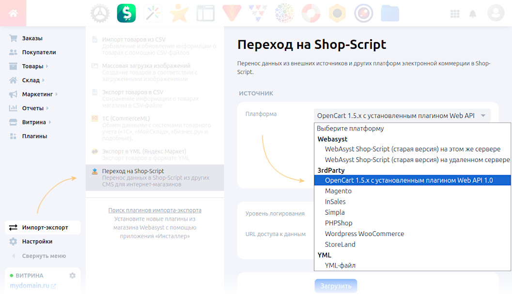Click the Photos camera app icon
Image resolution: width=512 pixels, height=297 pixels.
(x=363, y=13)
